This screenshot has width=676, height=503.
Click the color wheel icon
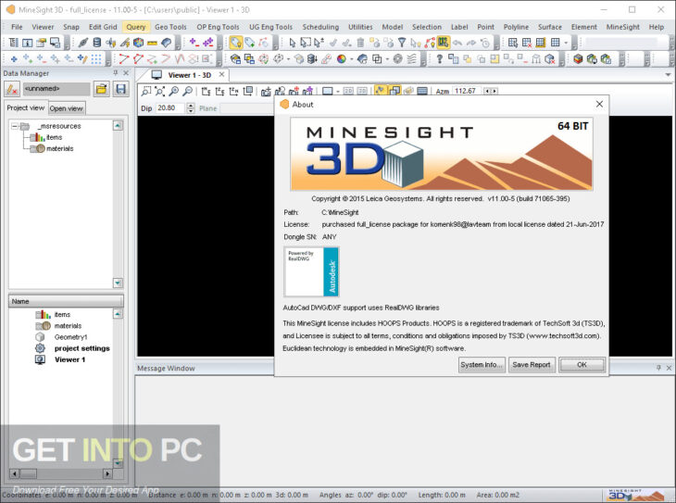pos(342,58)
